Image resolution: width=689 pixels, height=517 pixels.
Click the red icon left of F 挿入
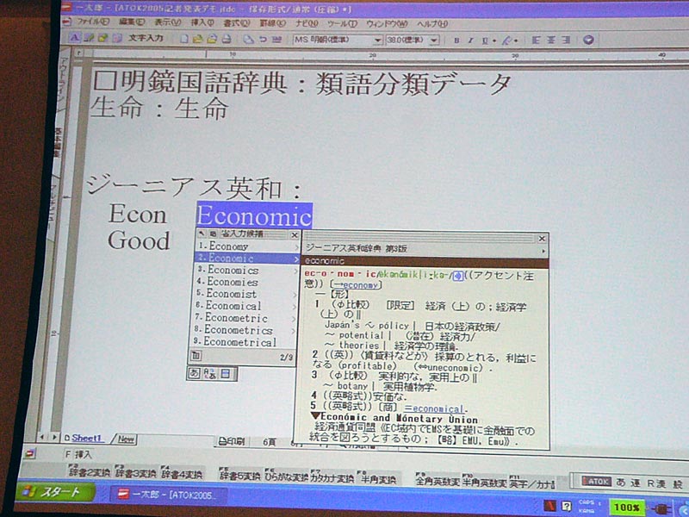point(29,453)
